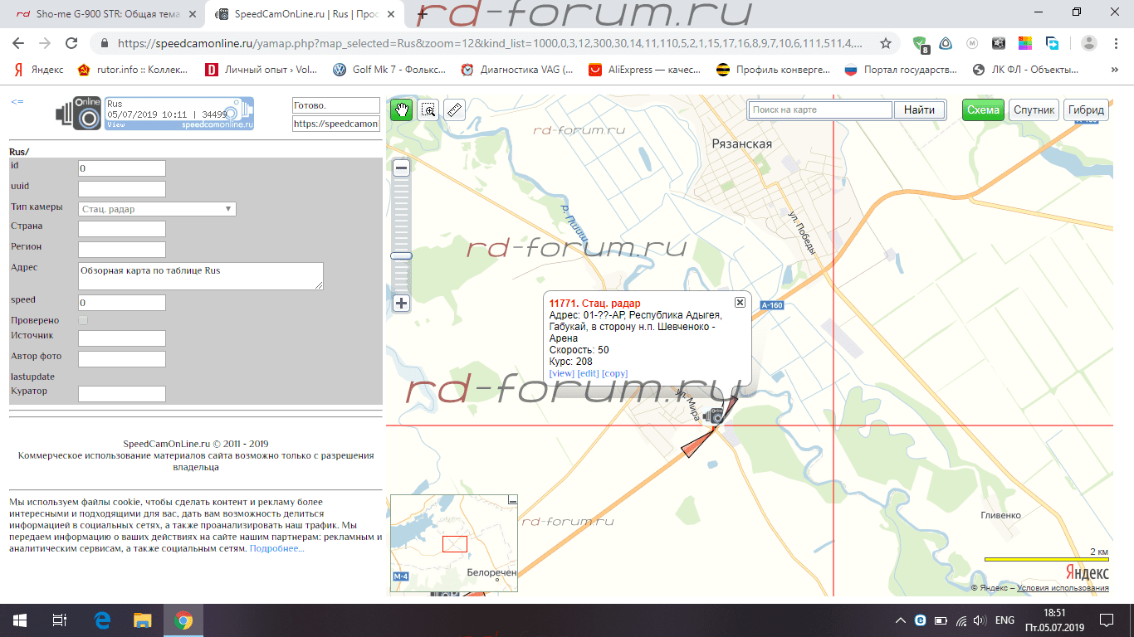Pick the ruler distance measuring tool
The image size is (1134, 637).
click(x=455, y=109)
